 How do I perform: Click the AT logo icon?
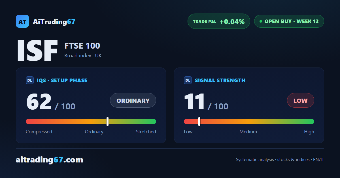click(22, 21)
